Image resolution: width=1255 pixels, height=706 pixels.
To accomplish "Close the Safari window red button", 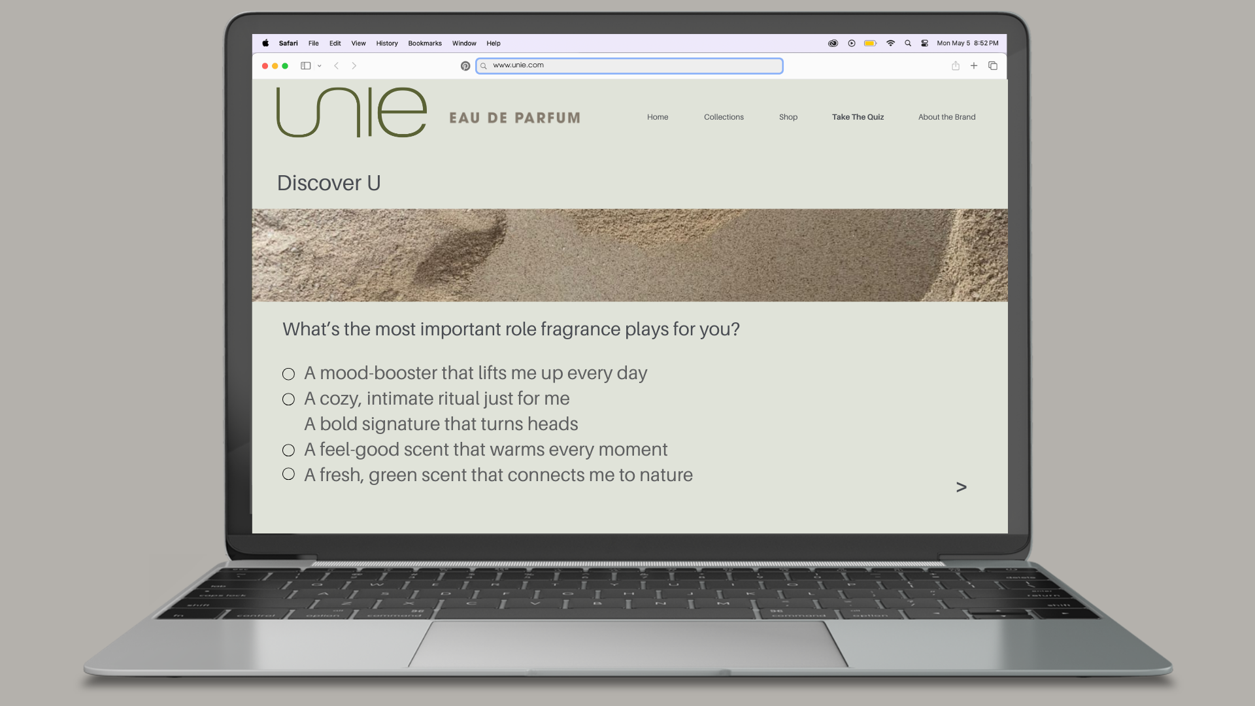I will coord(265,66).
